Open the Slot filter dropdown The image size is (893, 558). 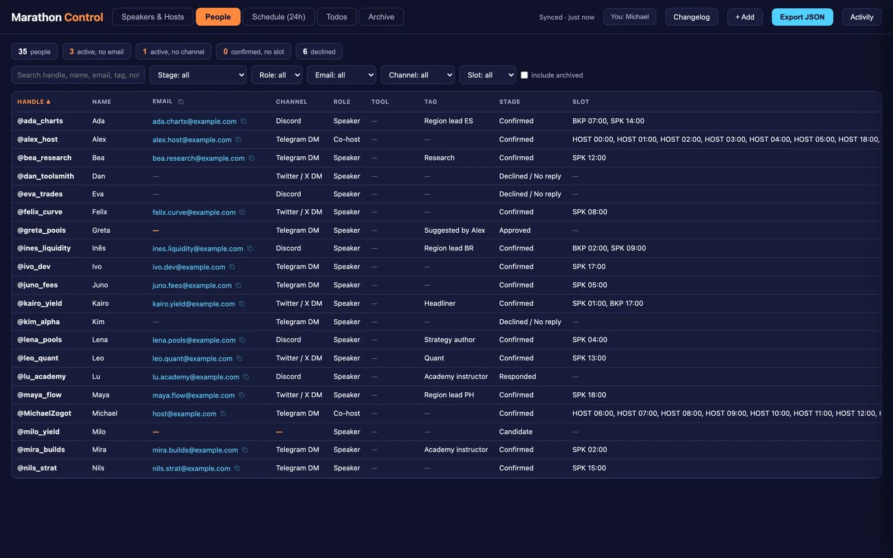(x=487, y=75)
